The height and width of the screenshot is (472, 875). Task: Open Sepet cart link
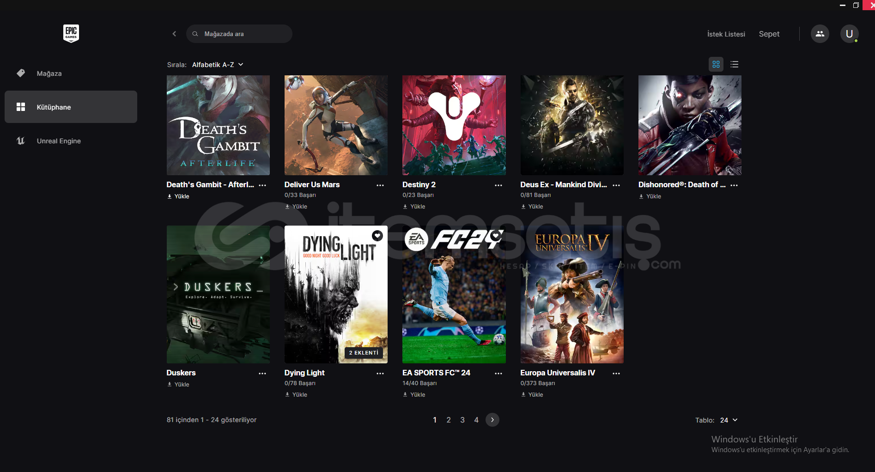tap(769, 34)
